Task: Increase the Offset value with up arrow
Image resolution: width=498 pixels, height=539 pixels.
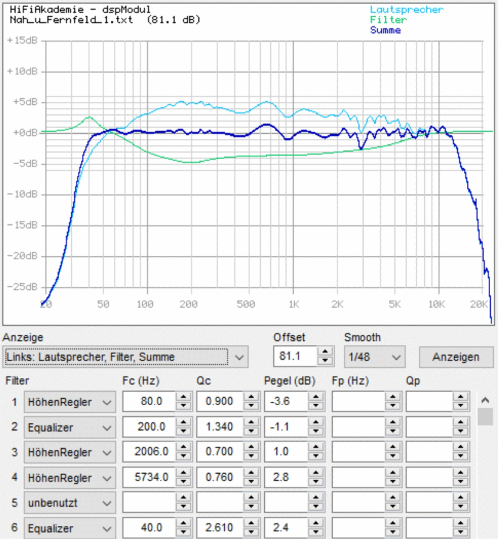Action: pos(325,353)
